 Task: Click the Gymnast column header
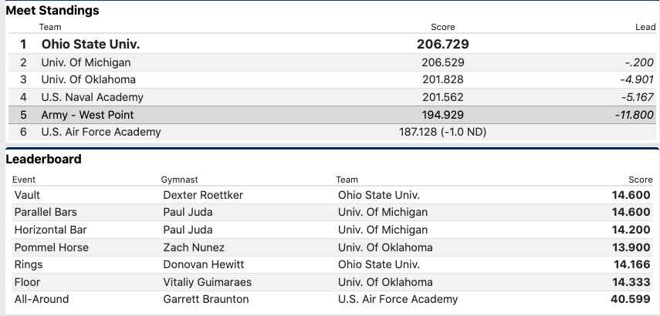coord(179,180)
